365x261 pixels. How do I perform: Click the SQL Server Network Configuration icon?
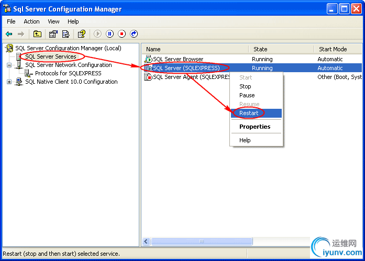tap(19, 65)
